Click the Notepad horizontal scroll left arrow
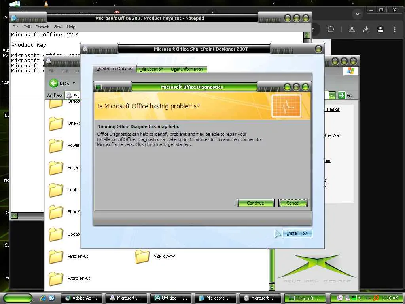This screenshot has width=405, height=304. (15, 215)
